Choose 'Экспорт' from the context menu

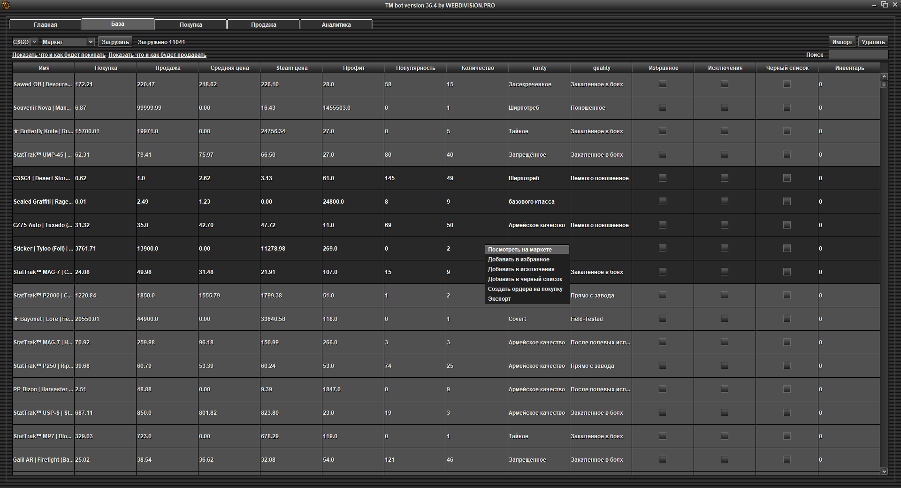(x=499, y=299)
